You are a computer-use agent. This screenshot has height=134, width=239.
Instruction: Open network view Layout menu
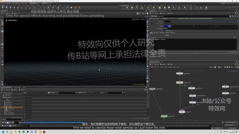click(x=170, y=67)
